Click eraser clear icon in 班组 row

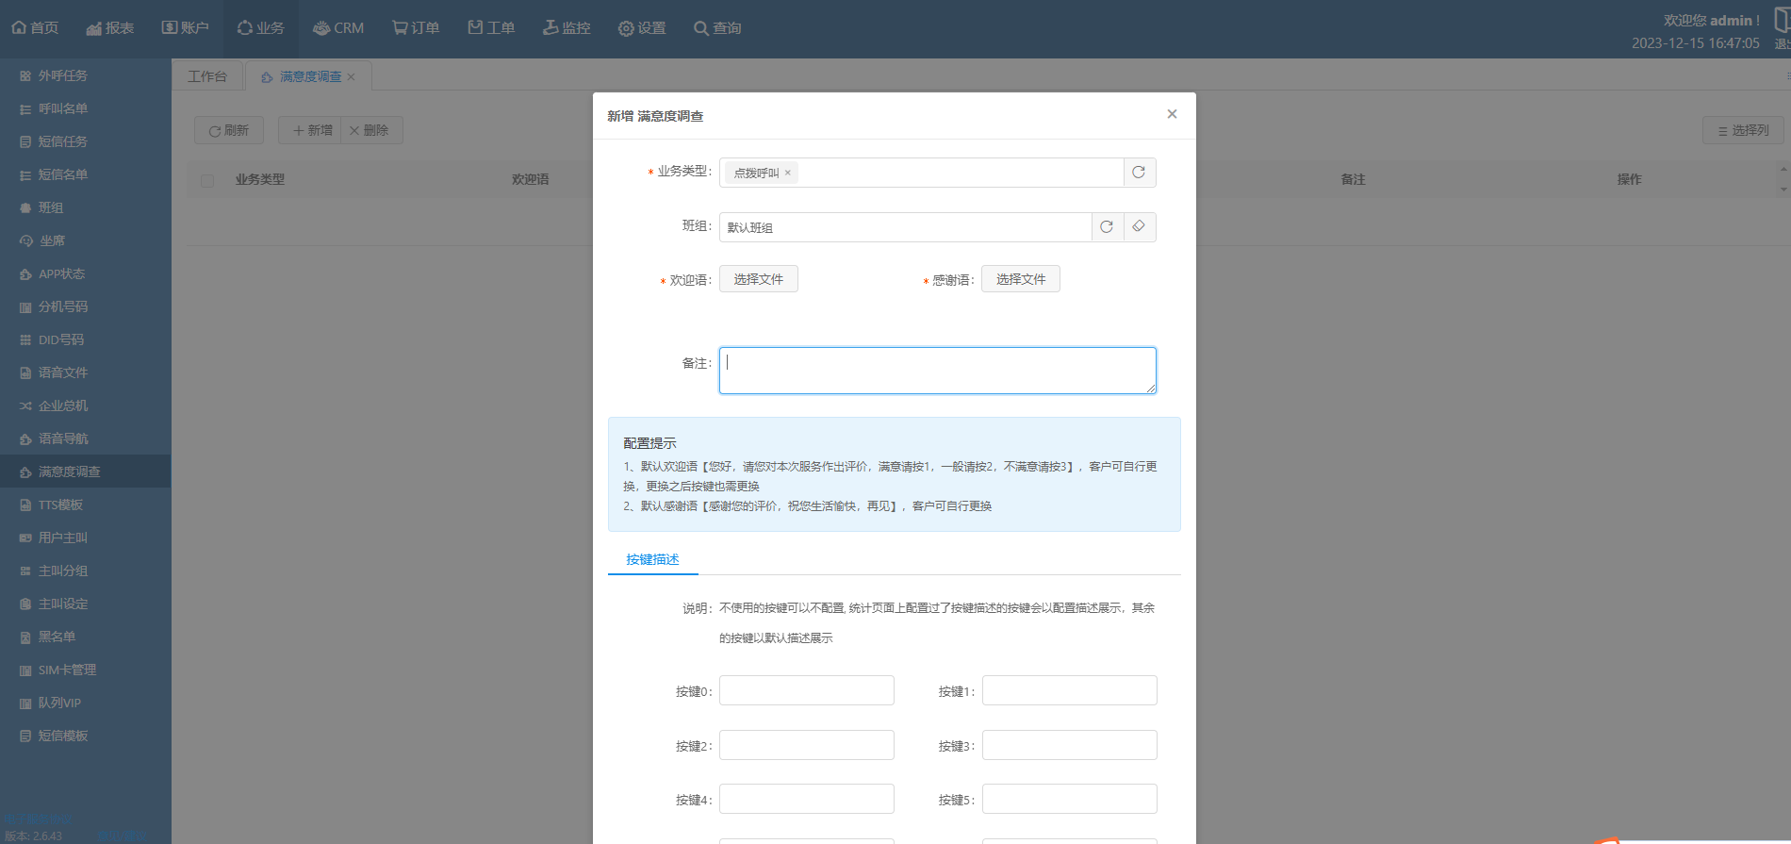point(1139,227)
